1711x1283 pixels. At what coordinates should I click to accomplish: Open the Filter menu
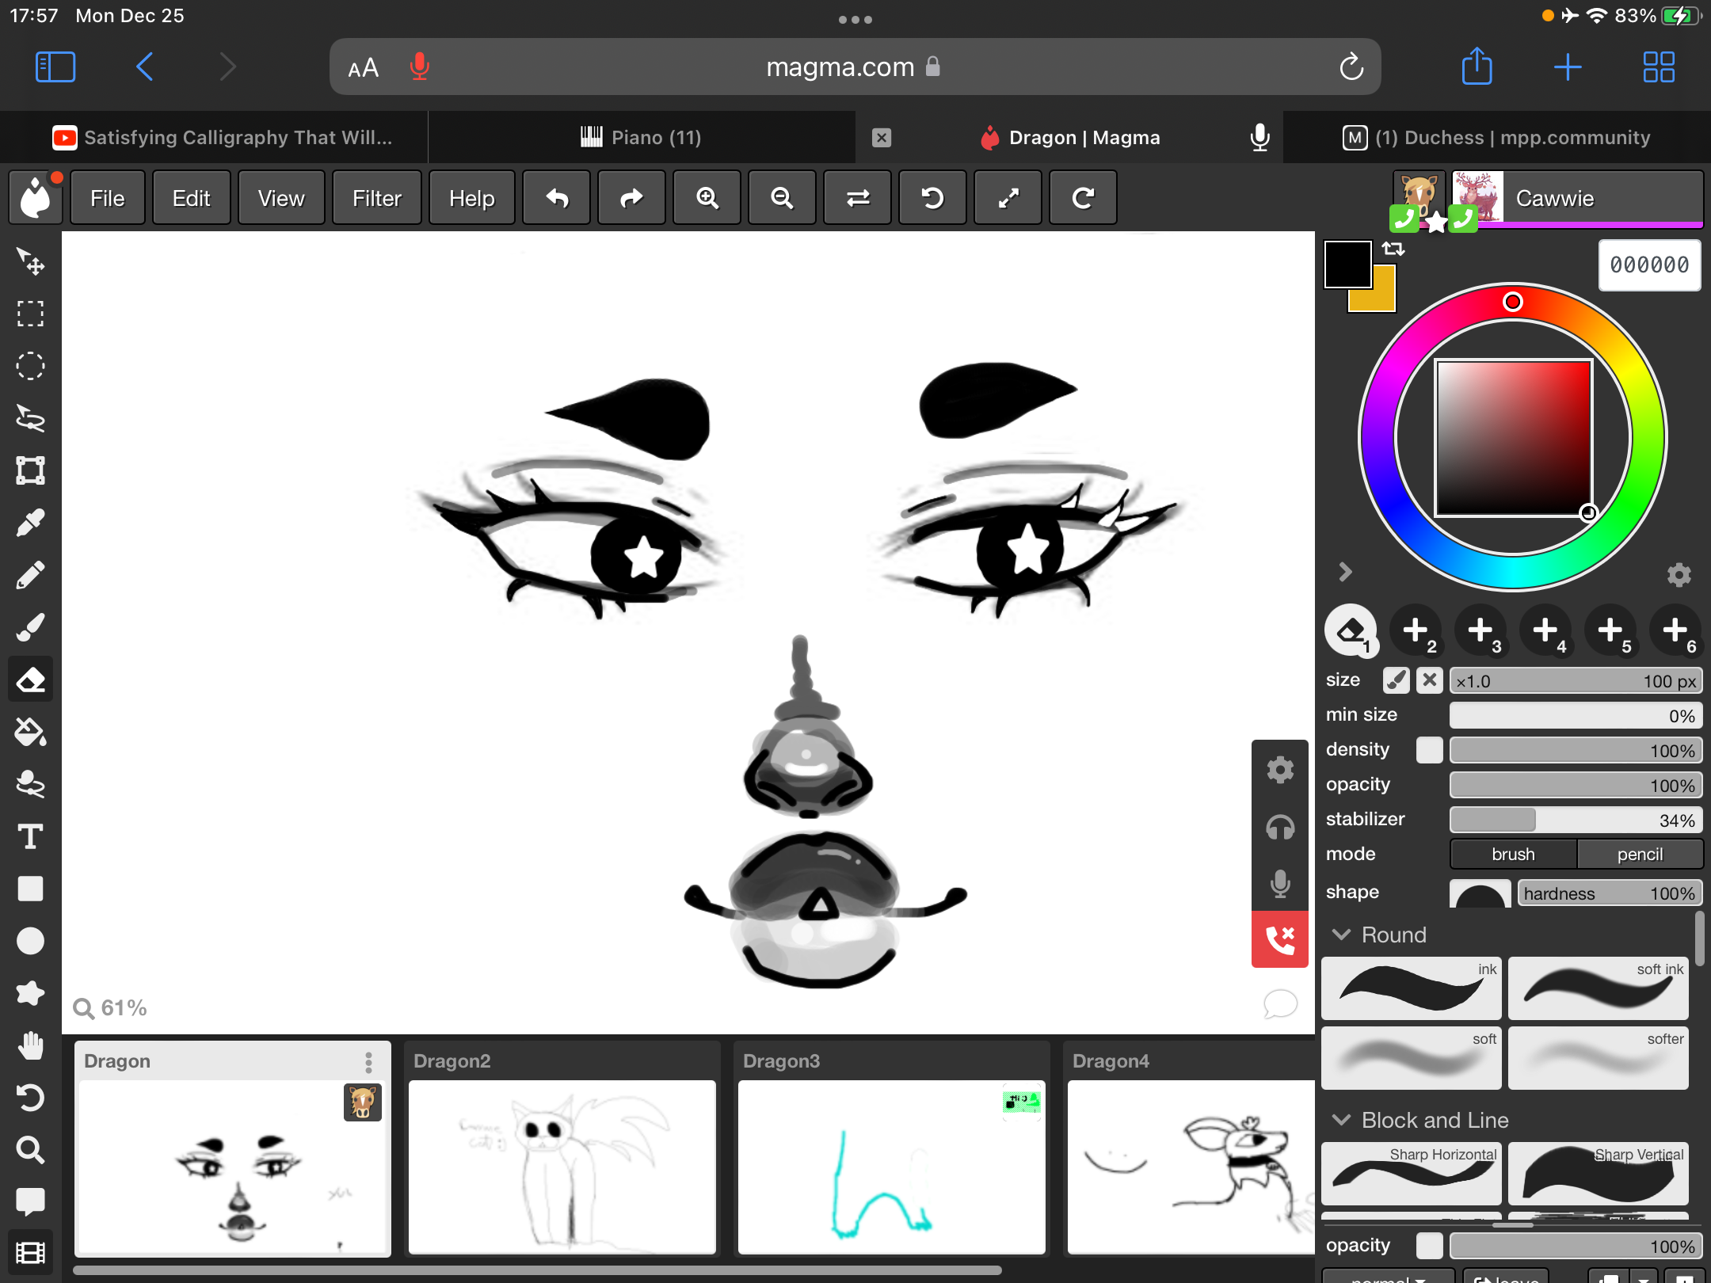pos(376,198)
